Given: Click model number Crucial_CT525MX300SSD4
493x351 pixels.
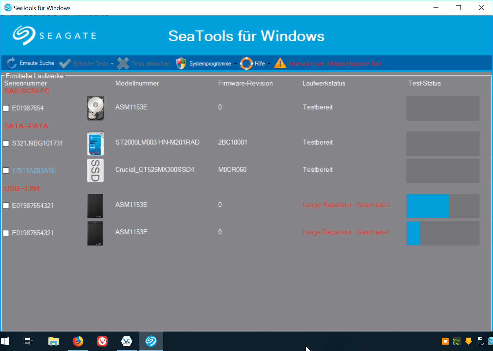Looking at the screenshot, I should click(x=155, y=170).
